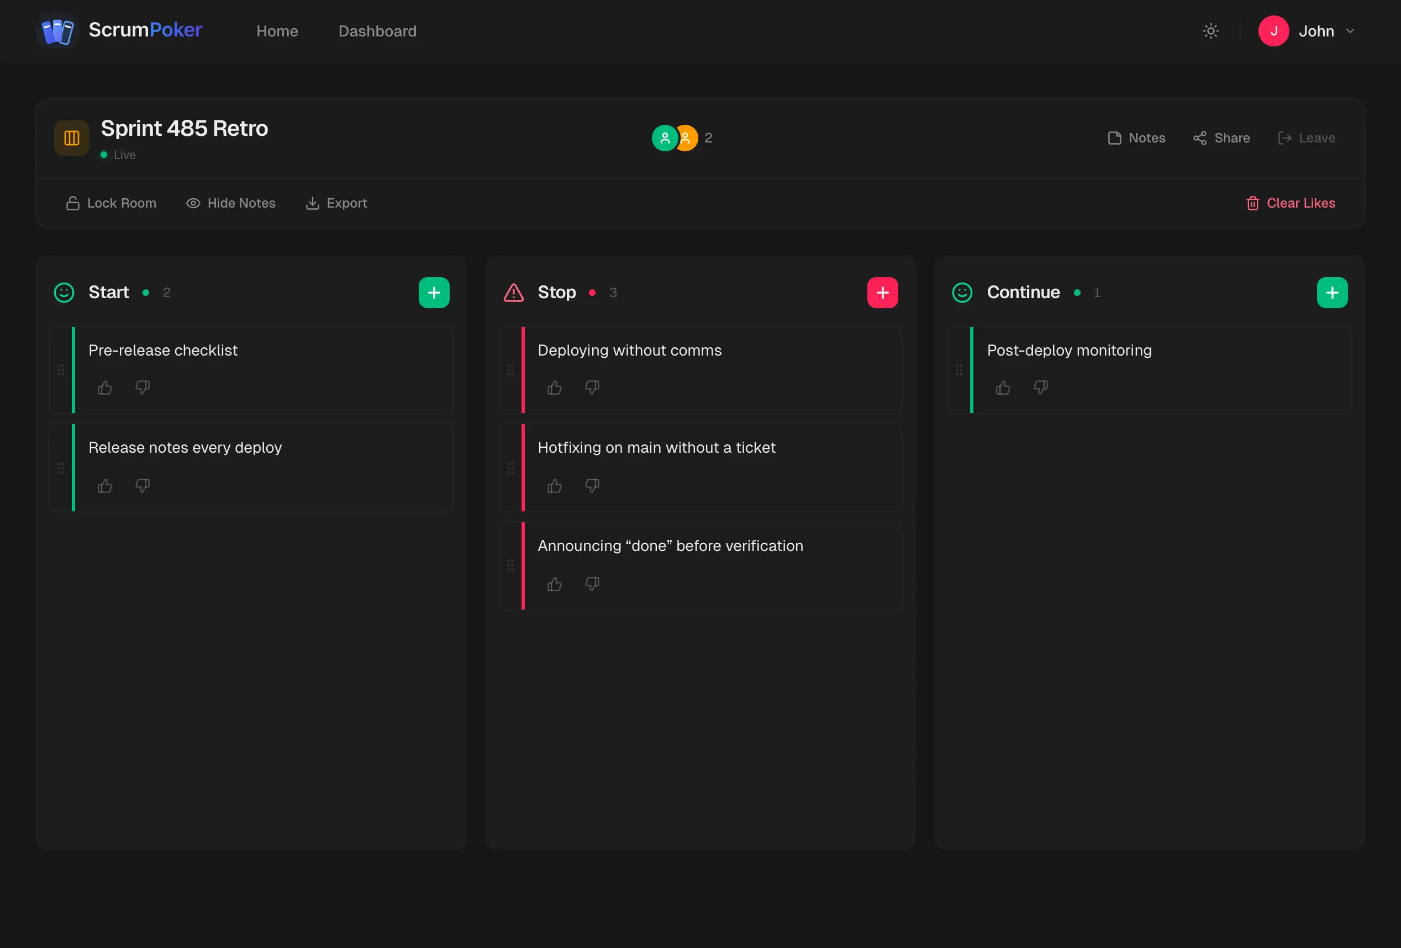Toggle Lock Room
1401x948 pixels.
coord(111,203)
